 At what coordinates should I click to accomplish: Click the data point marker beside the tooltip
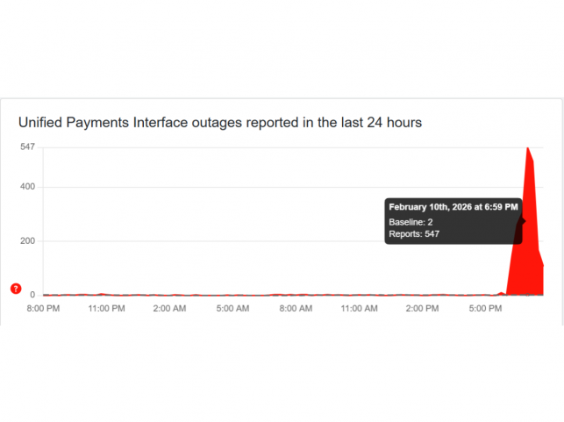click(x=523, y=221)
